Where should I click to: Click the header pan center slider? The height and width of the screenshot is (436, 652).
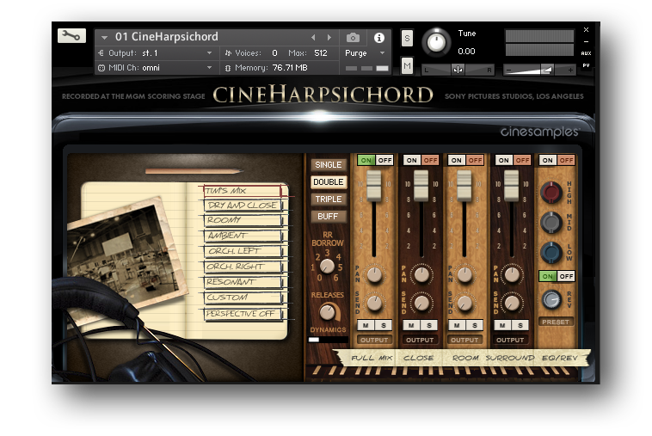458,70
